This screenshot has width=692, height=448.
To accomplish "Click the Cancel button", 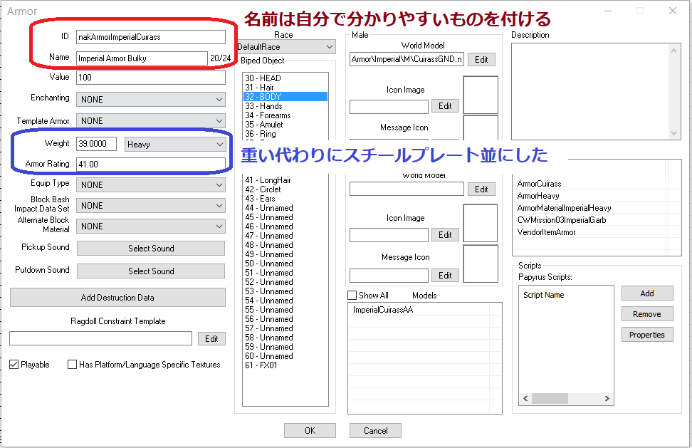I will (x=376, y=431).
